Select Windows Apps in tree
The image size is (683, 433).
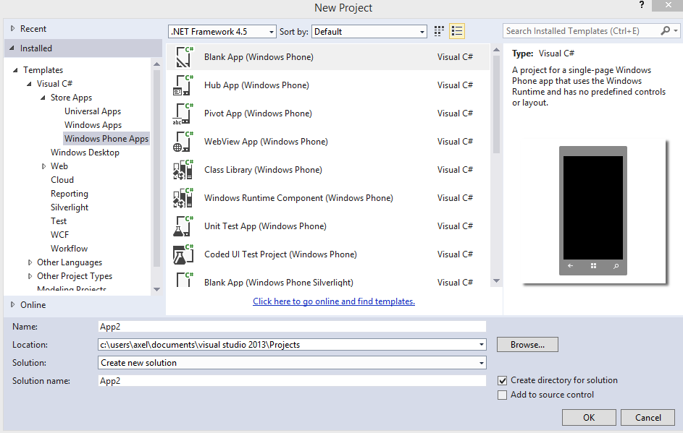click(93, 125)
